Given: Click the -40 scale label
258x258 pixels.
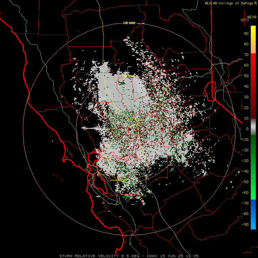Looking at the screenshot, I should click(245, 171).
